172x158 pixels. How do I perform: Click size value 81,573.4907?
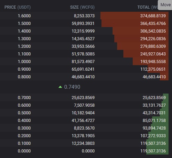[x=83, y=62]
